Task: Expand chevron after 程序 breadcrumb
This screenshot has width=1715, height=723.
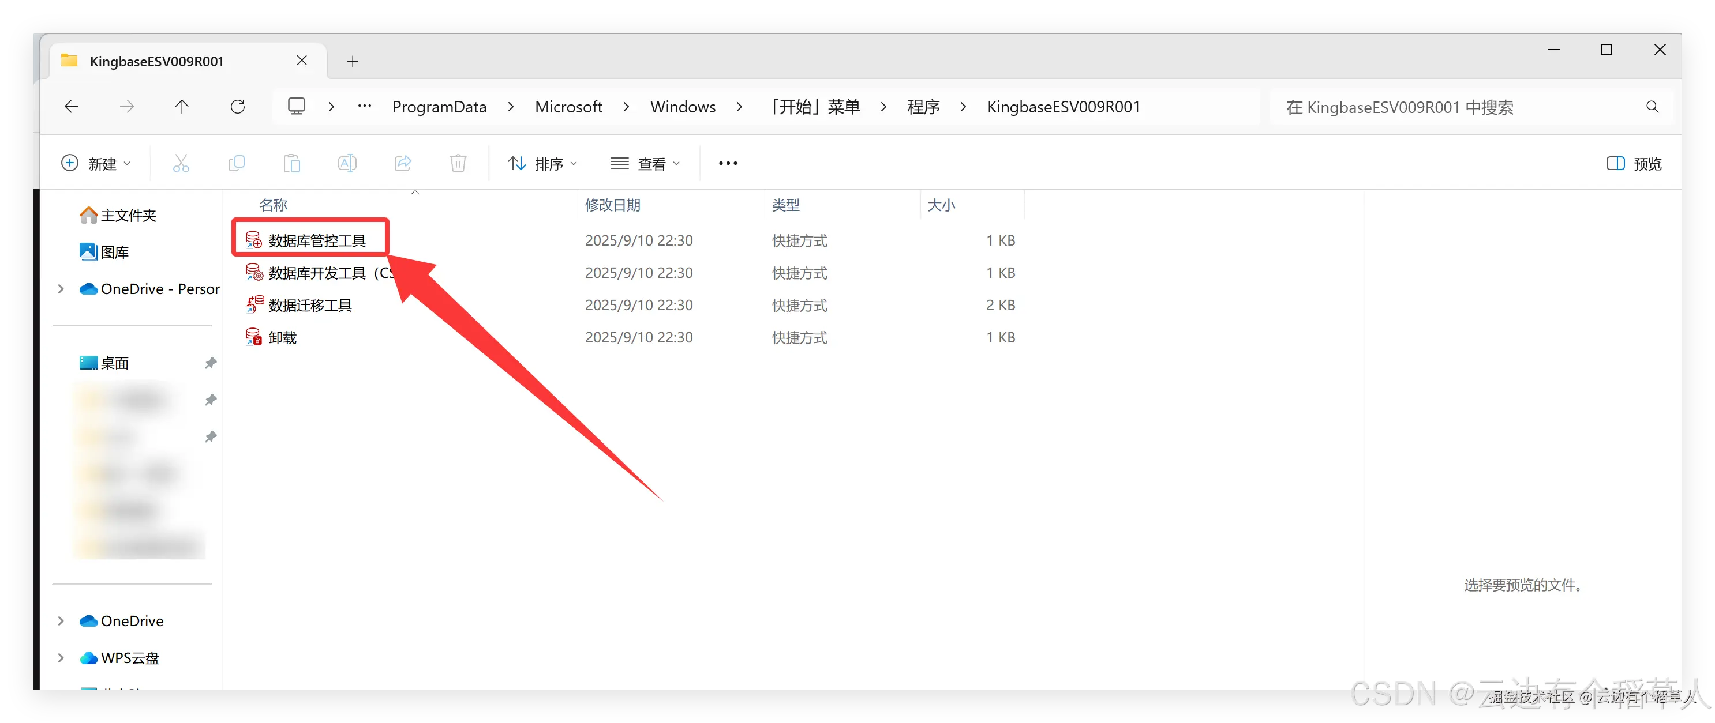Action: tap(963, 107)
